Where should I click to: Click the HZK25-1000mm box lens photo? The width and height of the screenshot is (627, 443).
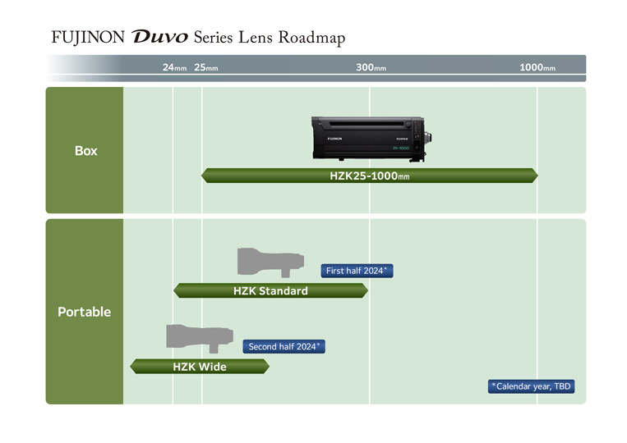click(x=371, y=137)
